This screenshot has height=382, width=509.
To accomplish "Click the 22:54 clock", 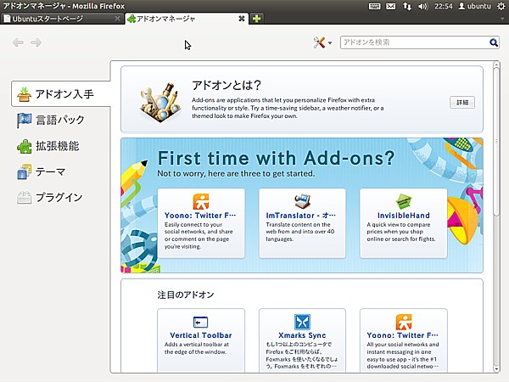I will click(444, 6).
